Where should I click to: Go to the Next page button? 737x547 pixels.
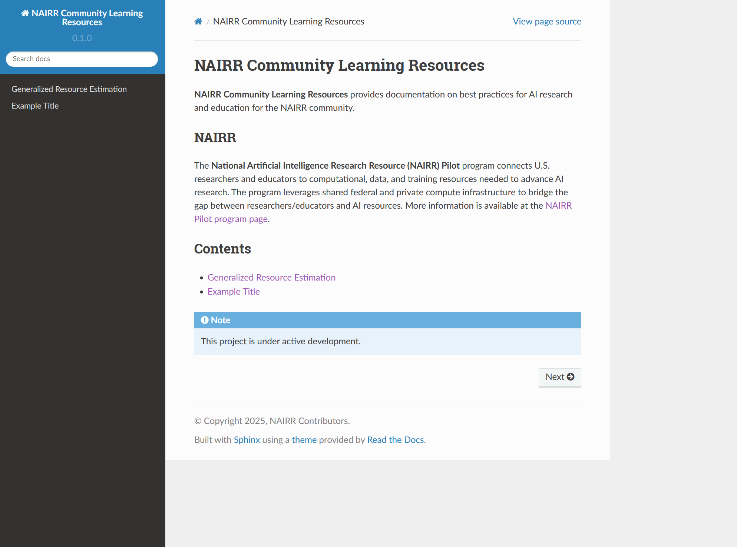560,377
